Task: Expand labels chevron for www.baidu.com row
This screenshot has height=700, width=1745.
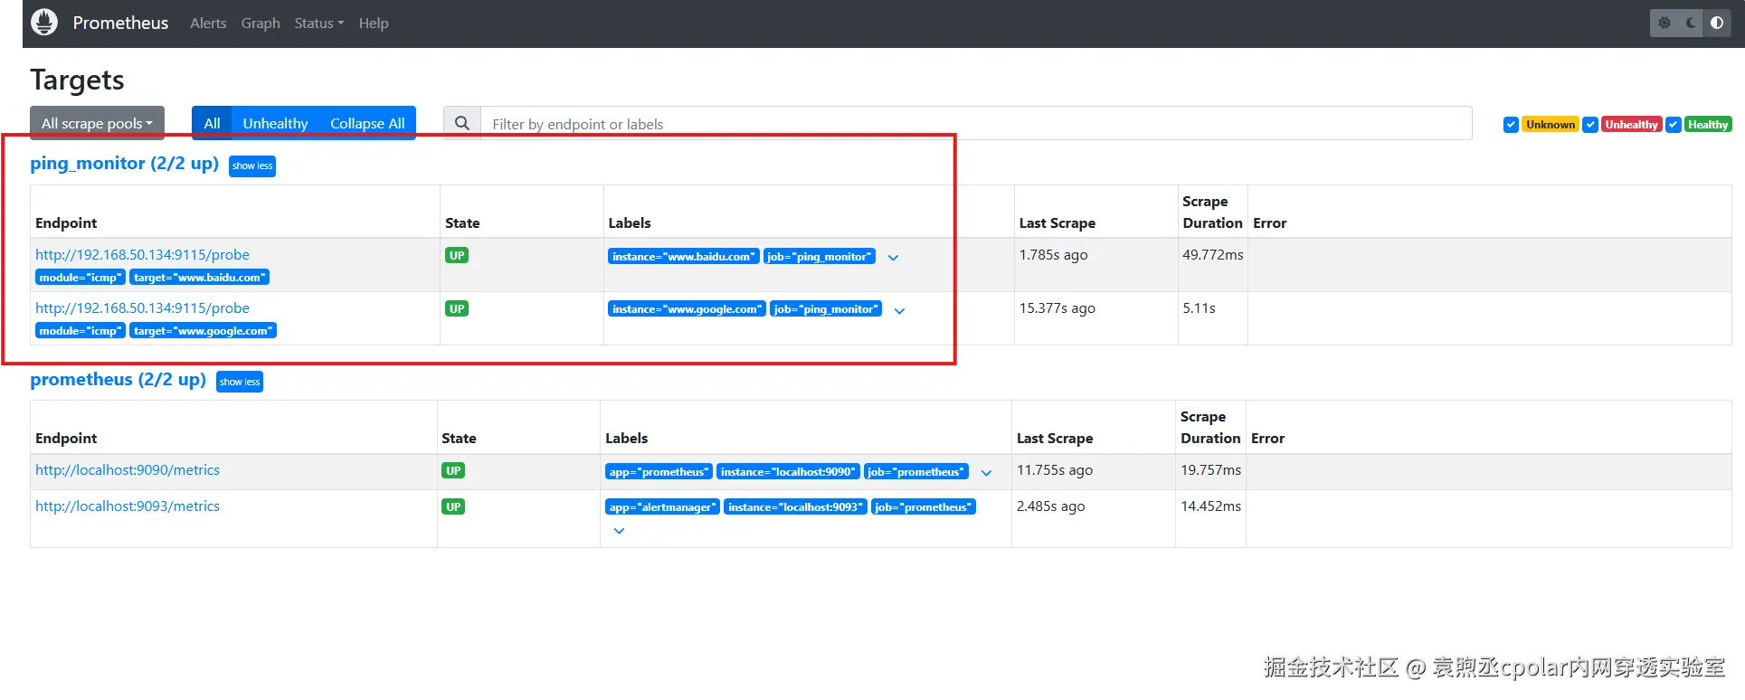Action: click(x=893, y=258)
